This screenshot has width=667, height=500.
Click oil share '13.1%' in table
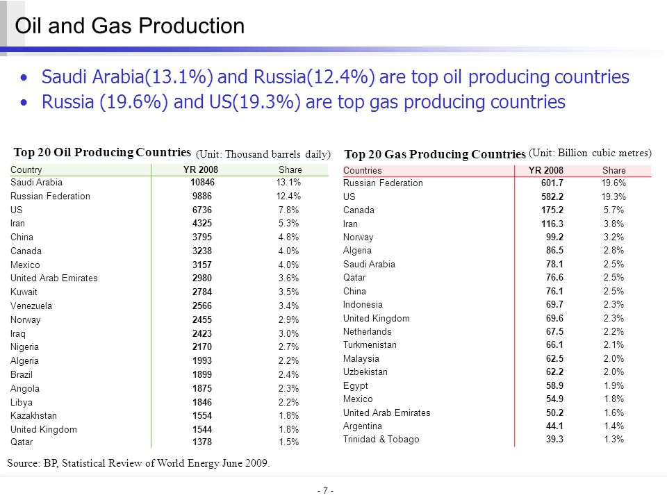288,183
